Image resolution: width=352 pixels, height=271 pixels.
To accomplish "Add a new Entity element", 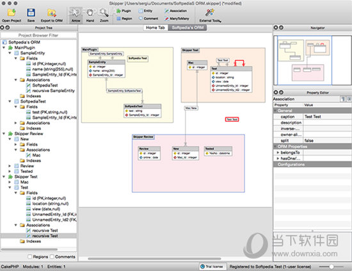I will tap(145, 11).
